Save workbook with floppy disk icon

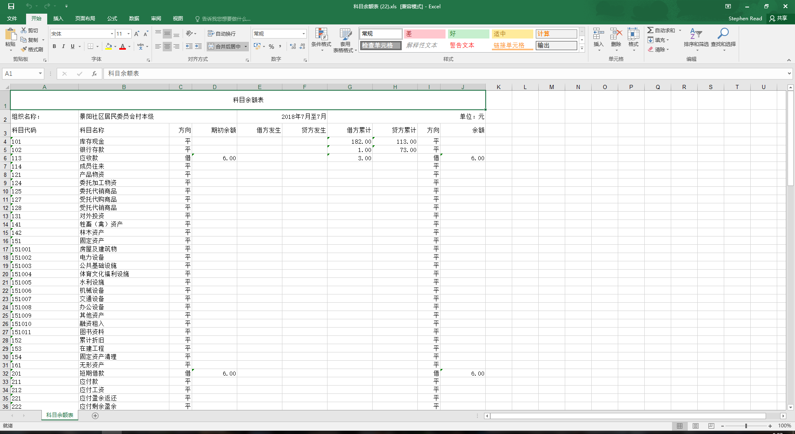(11, 6)
